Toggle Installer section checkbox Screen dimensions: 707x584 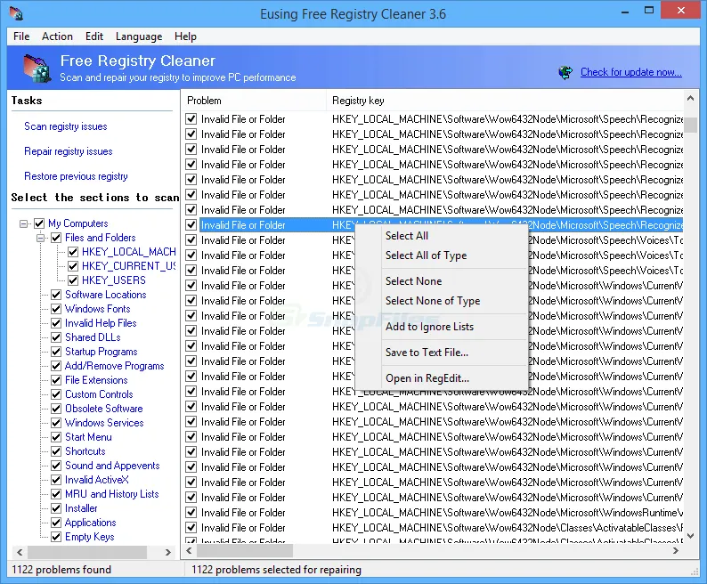(x=56, y=508)
